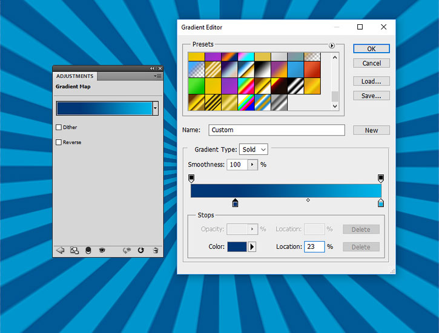Select the silver chrome gradient preset
This screenshot has height=333, width=439.
(x=279, y=103)
